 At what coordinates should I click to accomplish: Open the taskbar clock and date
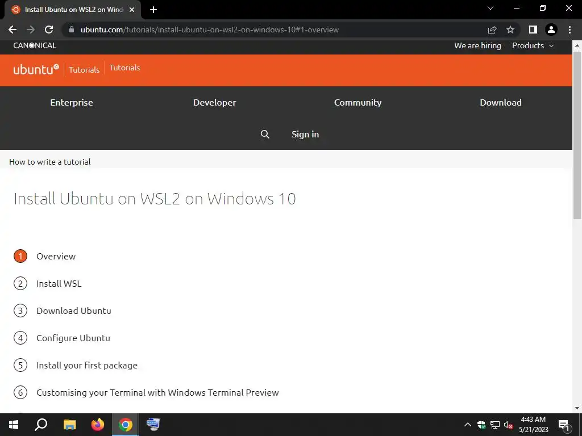click(533, 425)
